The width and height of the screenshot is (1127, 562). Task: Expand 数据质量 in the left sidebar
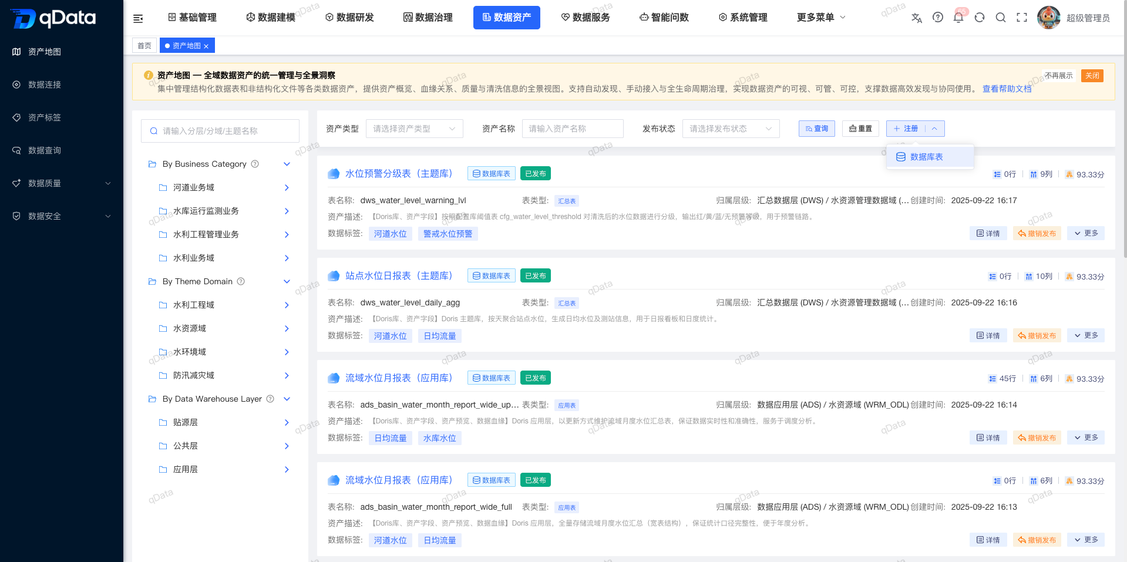(x=62, y=183)
